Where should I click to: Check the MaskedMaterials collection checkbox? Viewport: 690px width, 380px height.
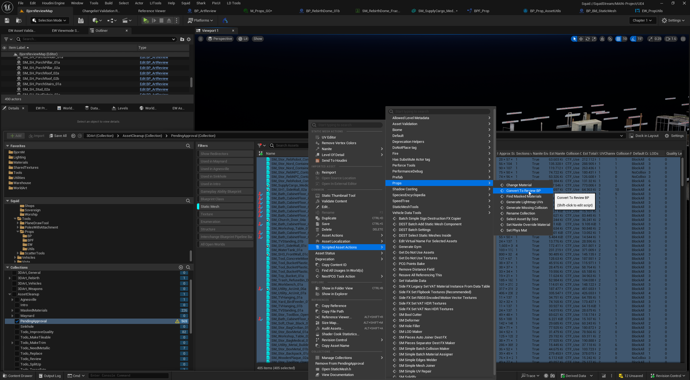point(17,310)
